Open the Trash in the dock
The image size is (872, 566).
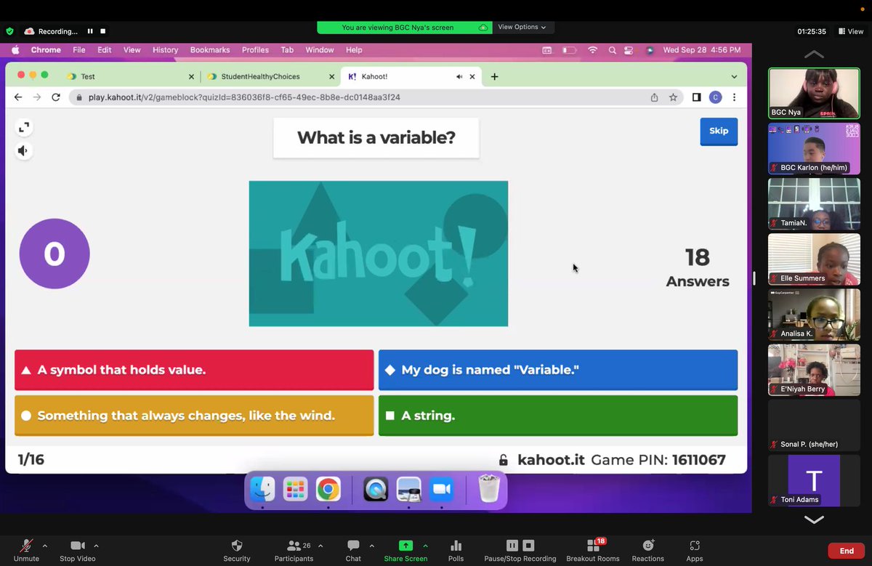pos(489,490)
